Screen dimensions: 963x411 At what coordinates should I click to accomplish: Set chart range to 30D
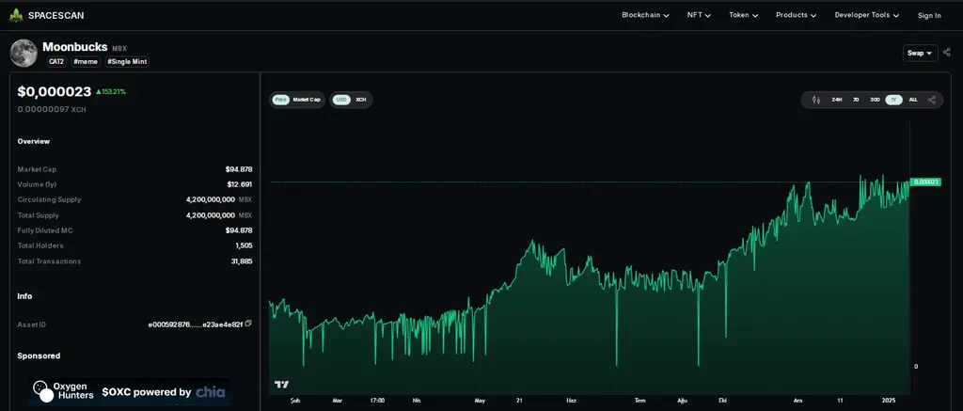(875, 100)
